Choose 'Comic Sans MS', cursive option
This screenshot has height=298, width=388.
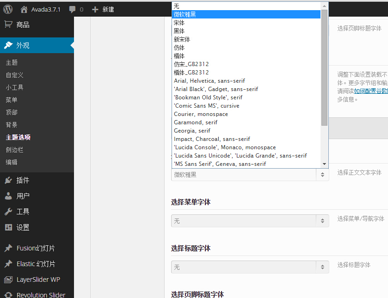coord(206,106)
